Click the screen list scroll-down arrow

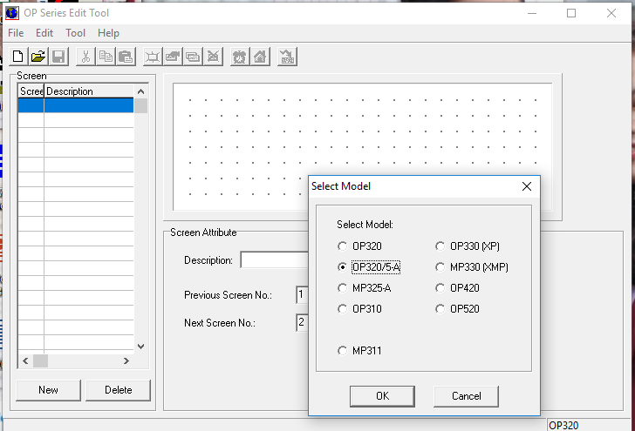coord(141,347)
